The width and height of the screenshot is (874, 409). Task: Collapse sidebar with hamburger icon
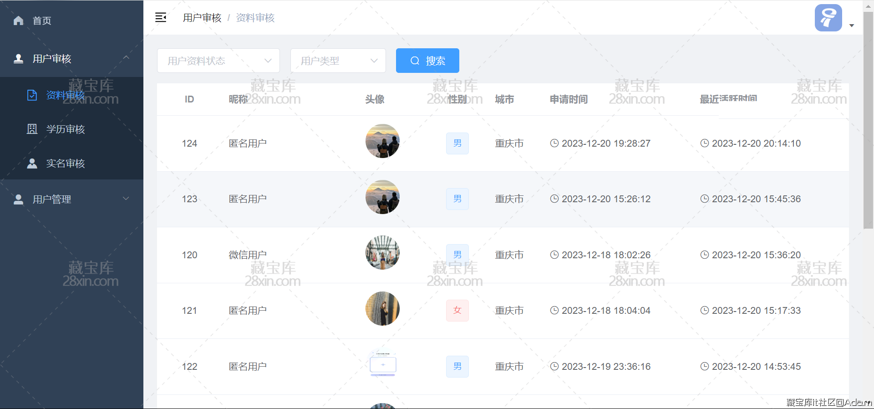[161, 17]
